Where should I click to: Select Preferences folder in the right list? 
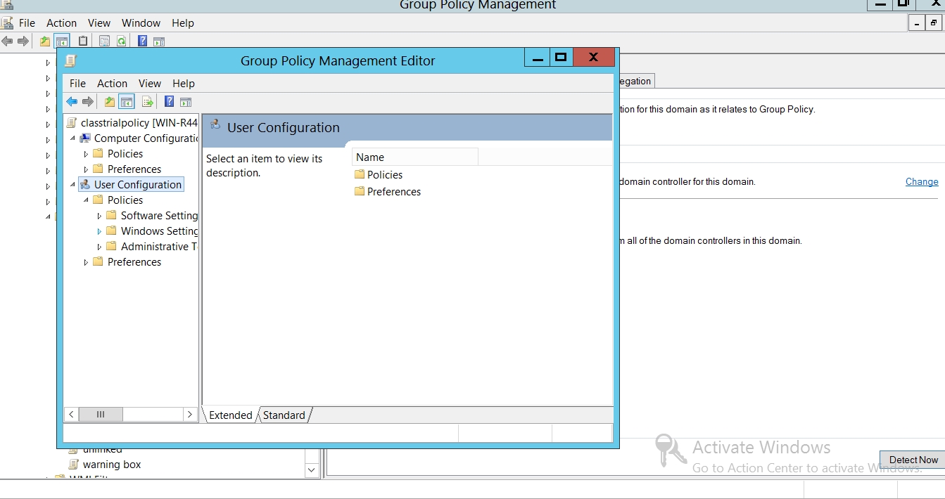388,192
